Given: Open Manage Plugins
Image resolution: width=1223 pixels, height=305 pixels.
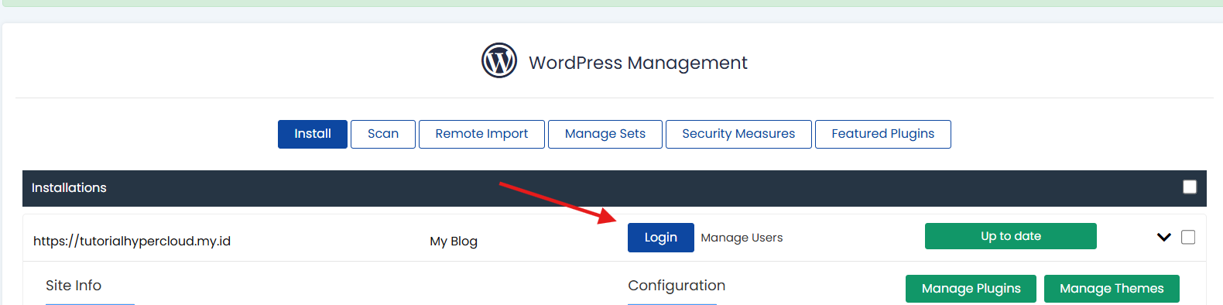Looking at the screenshot, I should (x=971, y=289).
